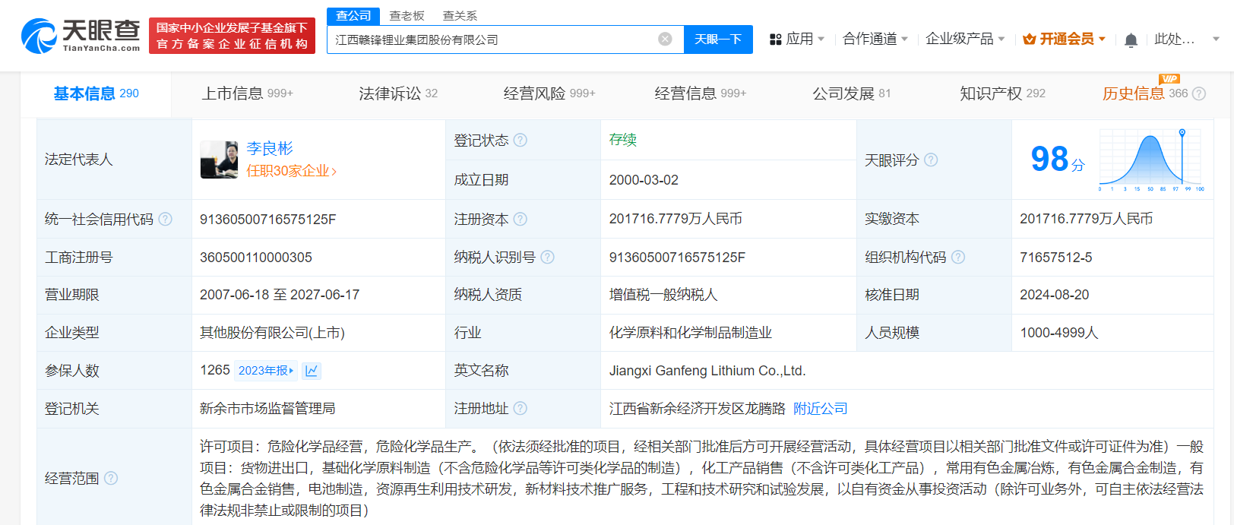This screenshot has height=525, width=1234.
Task: Click the 其他股份有限公司(上市) enterprise type
Action: click(x=272, y=333)
